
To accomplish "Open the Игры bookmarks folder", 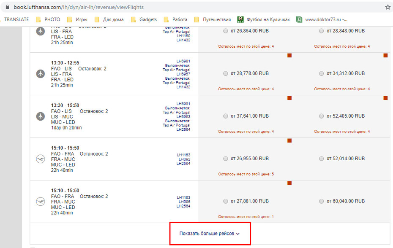I will (77, 19).
